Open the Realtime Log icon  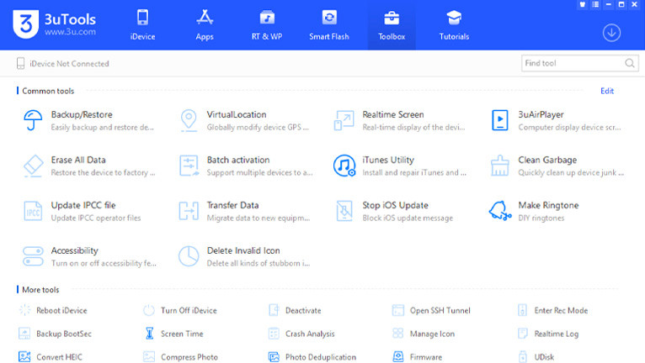[522, 334]
